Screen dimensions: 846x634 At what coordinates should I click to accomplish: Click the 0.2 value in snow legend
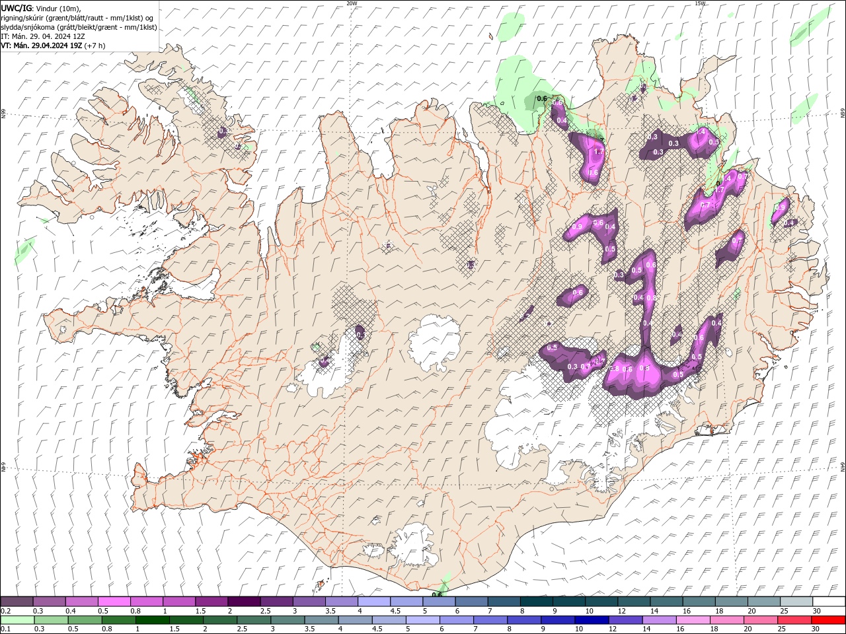click(x=5, y=611)
